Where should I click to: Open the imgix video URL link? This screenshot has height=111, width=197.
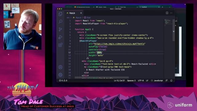point(119,44)
